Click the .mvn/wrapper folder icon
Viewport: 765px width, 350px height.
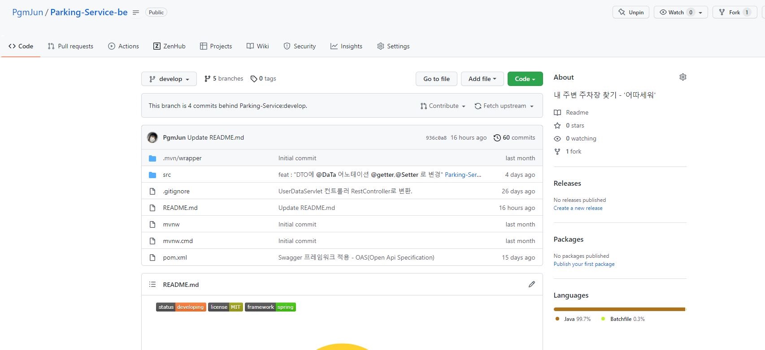pyautogui.click(x=152, y=158)
